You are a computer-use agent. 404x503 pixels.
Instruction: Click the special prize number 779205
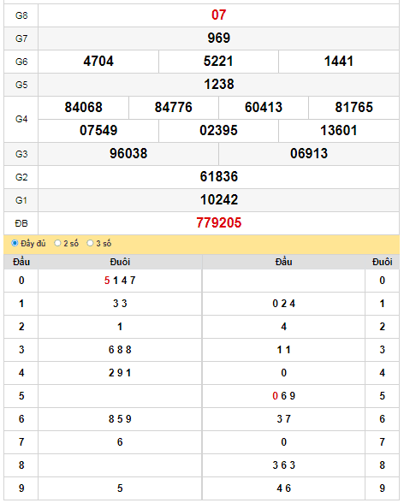218,223
